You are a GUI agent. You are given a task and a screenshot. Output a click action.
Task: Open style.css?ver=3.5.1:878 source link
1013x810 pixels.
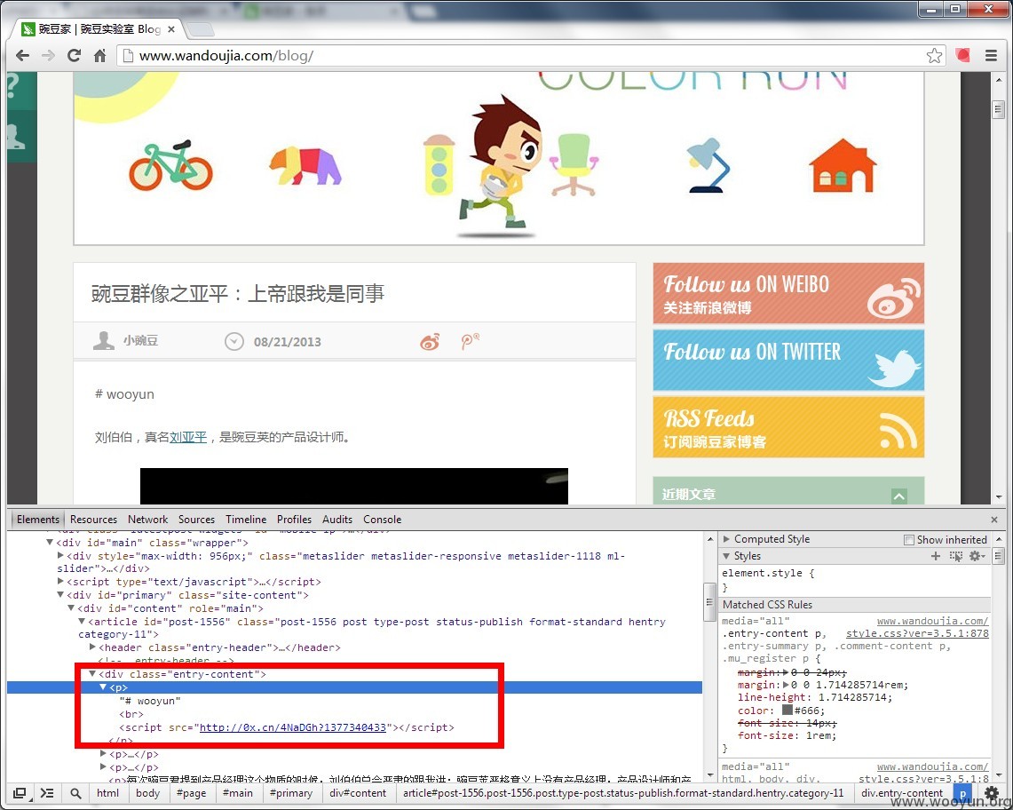tap(917, 634)
